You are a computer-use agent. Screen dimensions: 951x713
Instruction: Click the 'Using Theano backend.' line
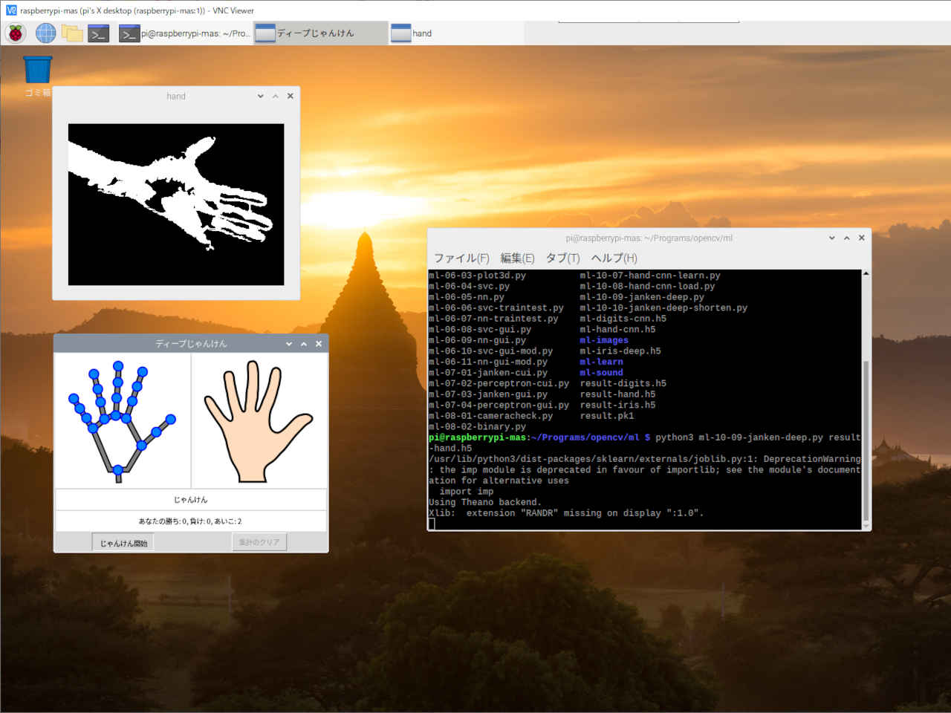click(485, 502)
